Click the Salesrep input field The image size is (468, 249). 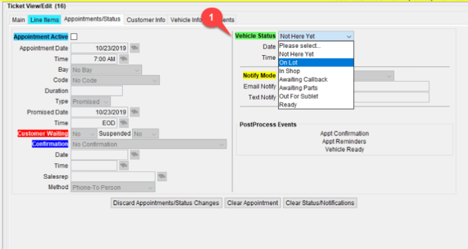pyautogui.click(x=113, y=177)
